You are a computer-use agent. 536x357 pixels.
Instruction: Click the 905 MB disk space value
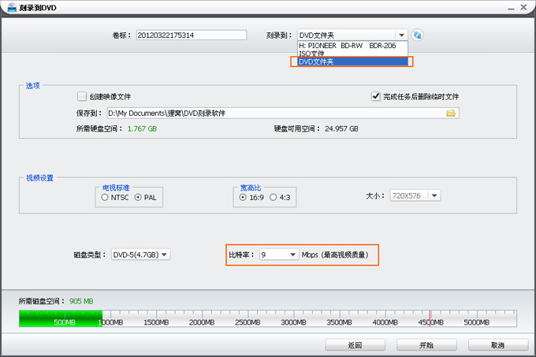(x=81, y=301)
